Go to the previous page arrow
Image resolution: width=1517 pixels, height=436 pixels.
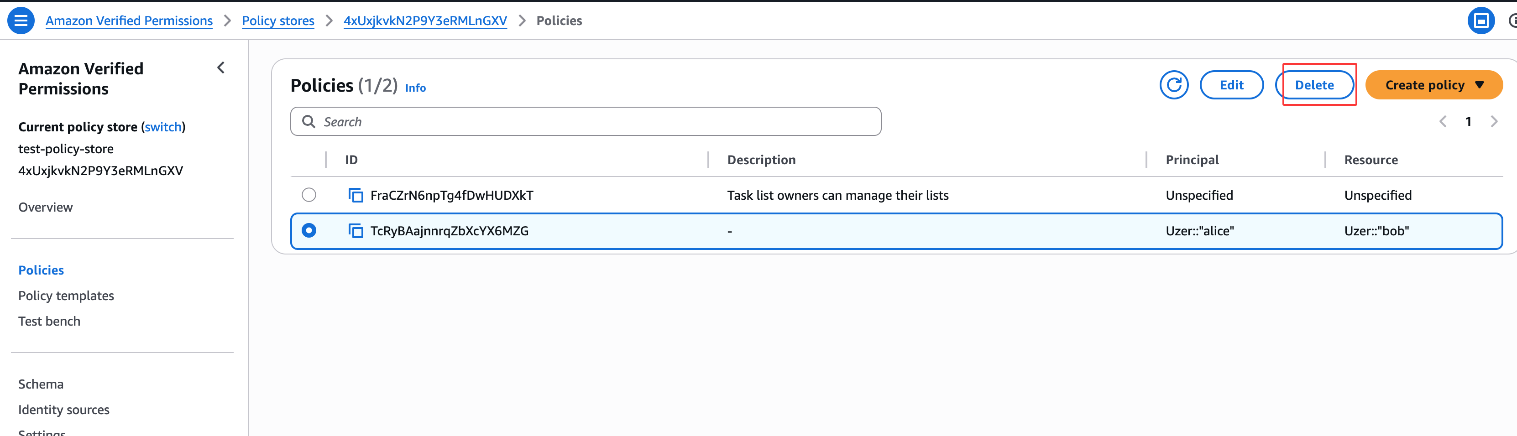click(x=1443, y=122)
